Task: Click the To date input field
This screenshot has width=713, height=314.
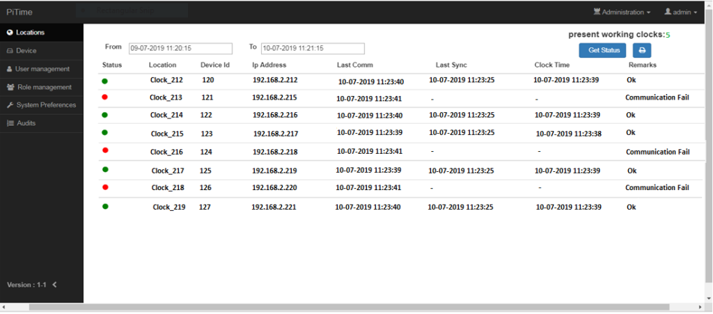Action: (313, 49)
